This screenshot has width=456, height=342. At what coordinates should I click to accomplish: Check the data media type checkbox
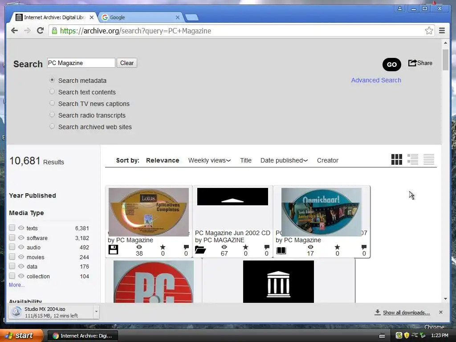coord(12,266)
